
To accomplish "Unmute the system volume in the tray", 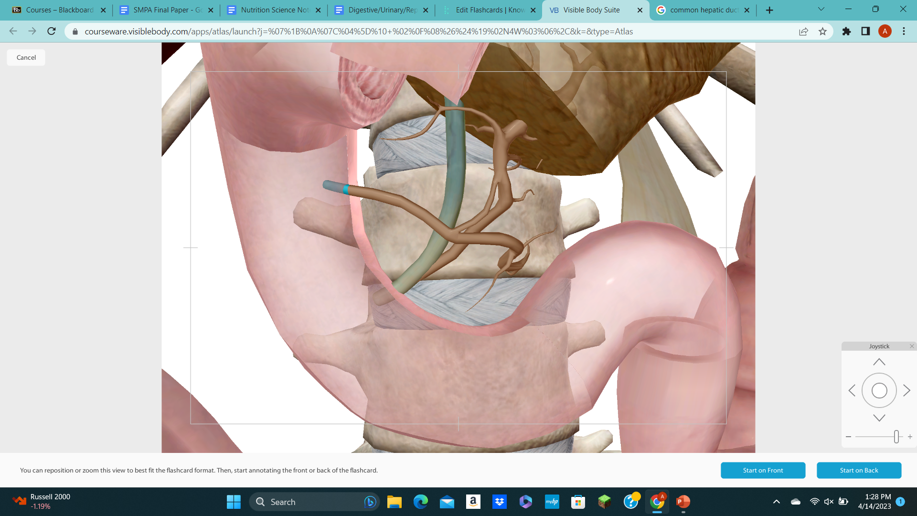I will [828, 501].
